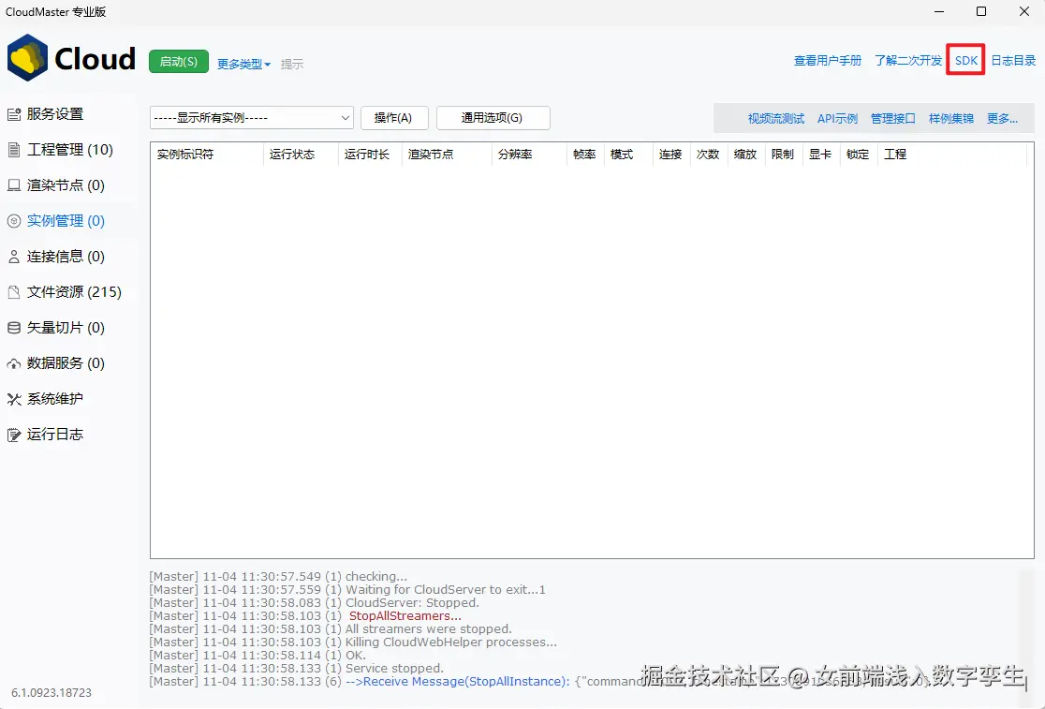This screenshot has height=709, width=1045.
Task: Click the 操作(A) button
Action: click(394, 118)
